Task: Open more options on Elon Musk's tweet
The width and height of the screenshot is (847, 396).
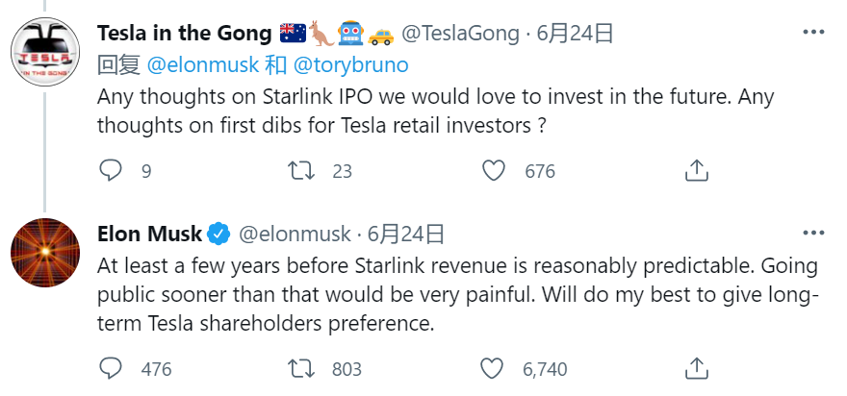Action: [813, 234]
